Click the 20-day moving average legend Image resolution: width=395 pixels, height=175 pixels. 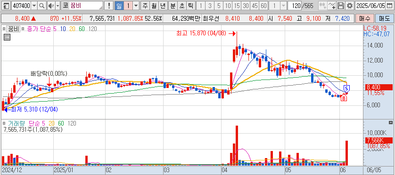click(72, 29)
